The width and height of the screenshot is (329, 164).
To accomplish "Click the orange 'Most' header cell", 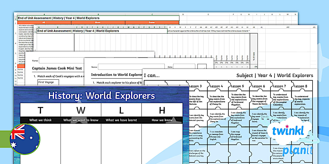I will click(98, 23).
